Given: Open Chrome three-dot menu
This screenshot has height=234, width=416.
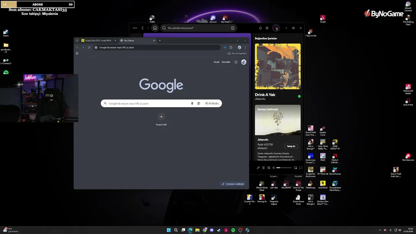Looking at the screenshot, I should [x=245, y=47].
